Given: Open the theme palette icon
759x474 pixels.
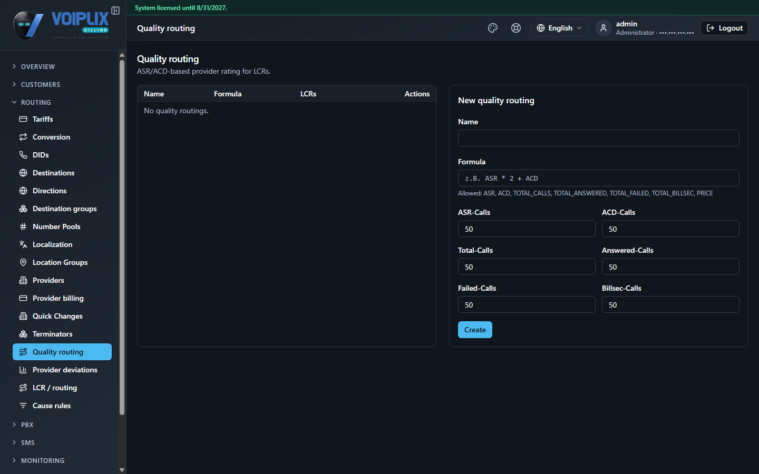Looking at the screenshot, I should point(493,28).
